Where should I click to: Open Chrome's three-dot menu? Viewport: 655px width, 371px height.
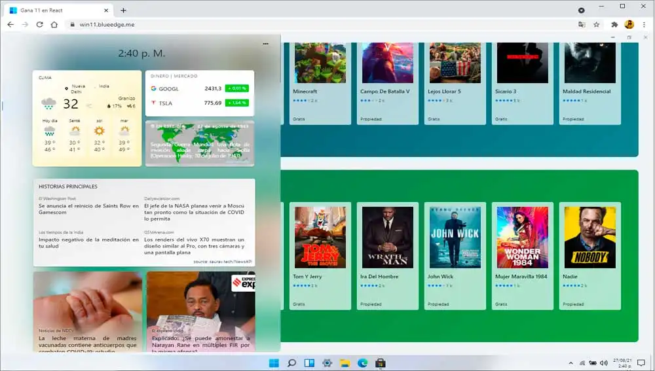coord(644,24)
